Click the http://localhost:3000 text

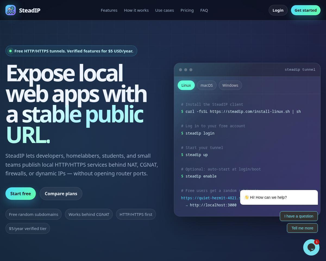point(213,205)
